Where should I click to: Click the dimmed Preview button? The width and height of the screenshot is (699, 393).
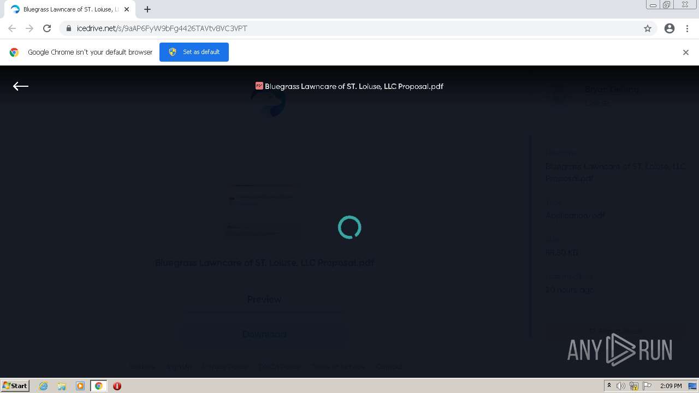point(264,299)
